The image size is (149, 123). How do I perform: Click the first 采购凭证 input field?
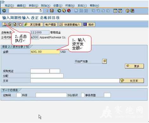(40, 71)
